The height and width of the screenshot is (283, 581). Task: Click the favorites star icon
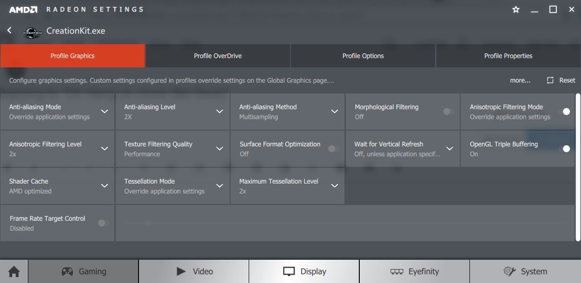pyautogui.click(x=516, y=9)
